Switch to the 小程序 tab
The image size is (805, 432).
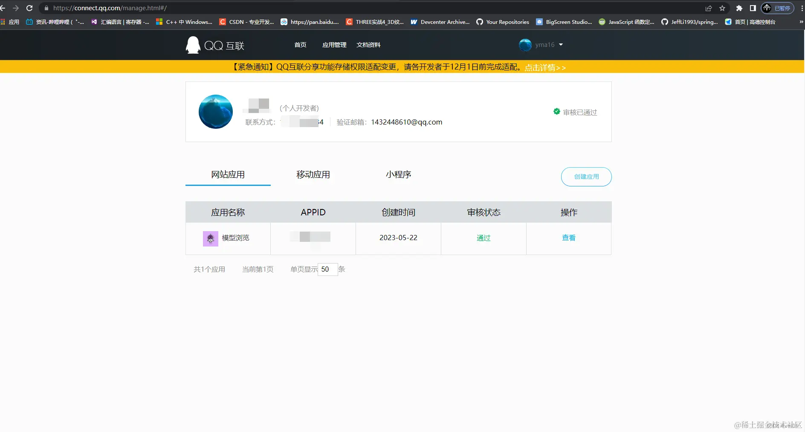click(398, 174)
